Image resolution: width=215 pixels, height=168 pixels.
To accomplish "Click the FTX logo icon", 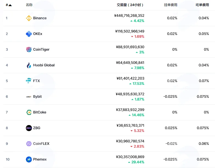I will pos(29,81).
